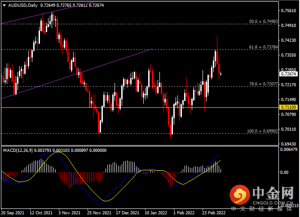Click the highlighted 0.71100 price tag
Image resolution: width=300 pixels, height=217 pixels.
click(287, 107)
